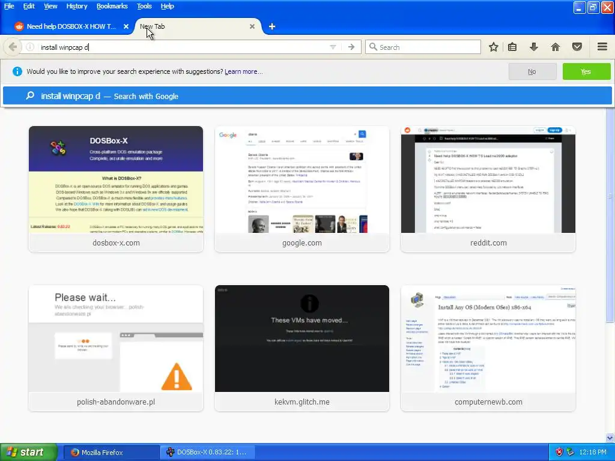615x461 pixels.
Task: Open the History menu
Action: tap(76, 6)
